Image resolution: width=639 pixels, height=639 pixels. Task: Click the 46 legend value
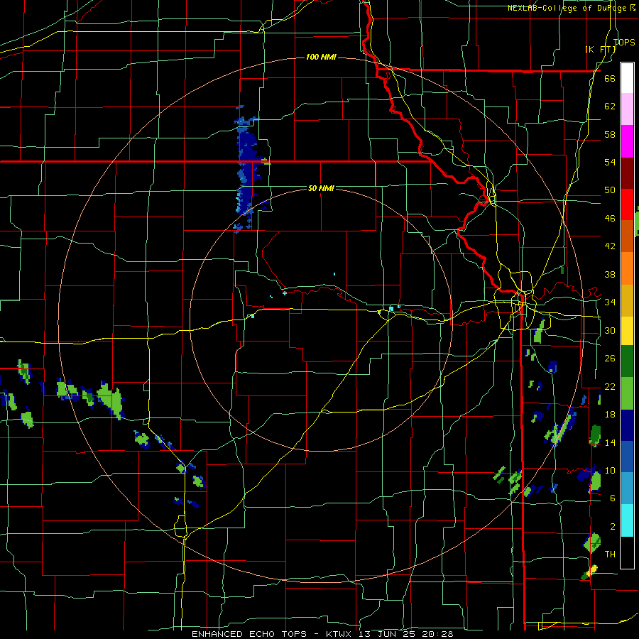coord(610,218)
